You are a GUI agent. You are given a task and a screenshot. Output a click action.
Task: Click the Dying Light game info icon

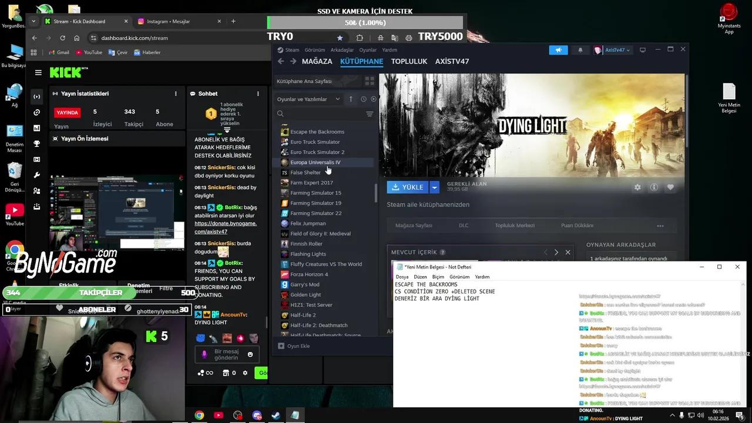click(x=654, y=187)
